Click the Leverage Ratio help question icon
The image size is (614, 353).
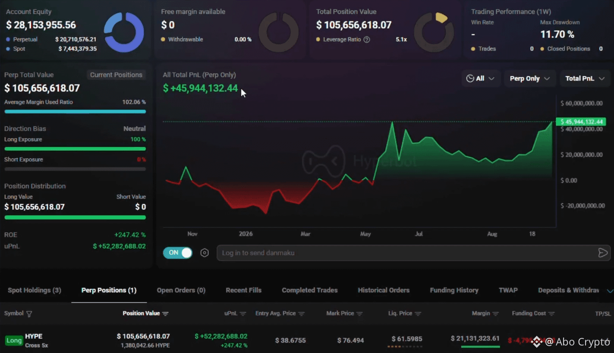coord(367,39)
